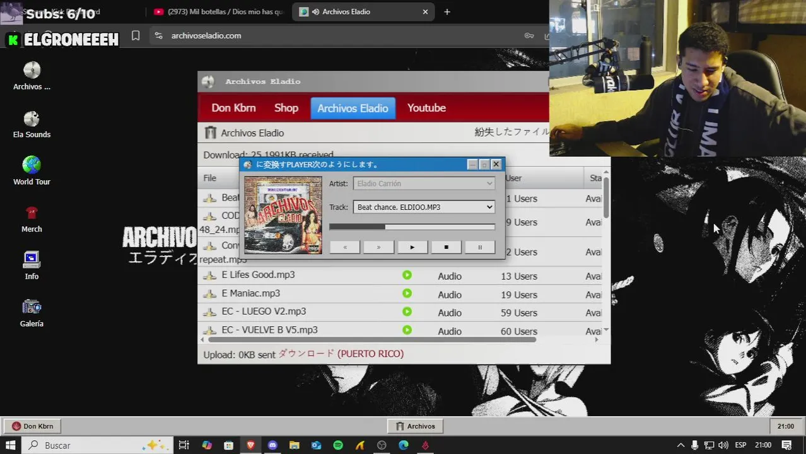Skip to next track in player

378,247
